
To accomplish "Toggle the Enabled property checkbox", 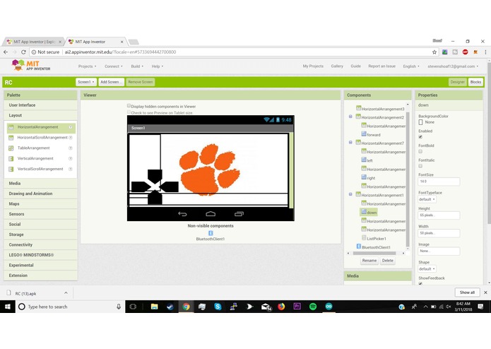I will pos(420,137).
